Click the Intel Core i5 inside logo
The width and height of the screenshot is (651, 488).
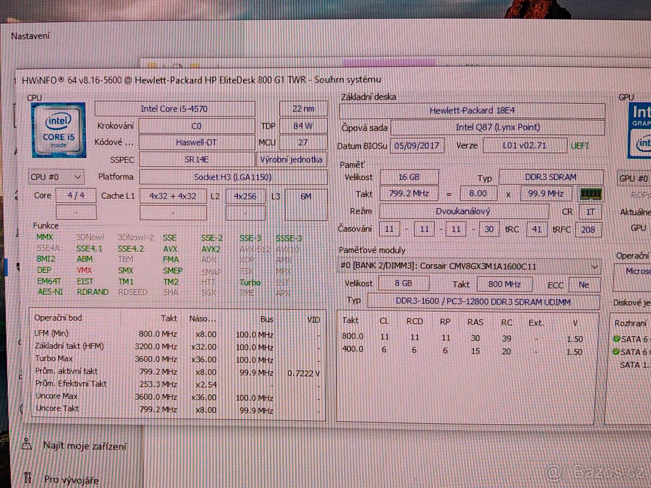tap(59, 130)
